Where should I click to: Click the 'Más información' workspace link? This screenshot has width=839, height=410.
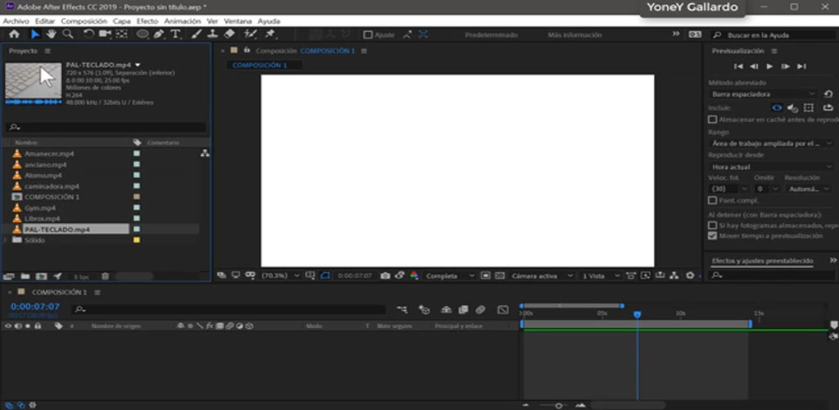(x=574, y=35)
